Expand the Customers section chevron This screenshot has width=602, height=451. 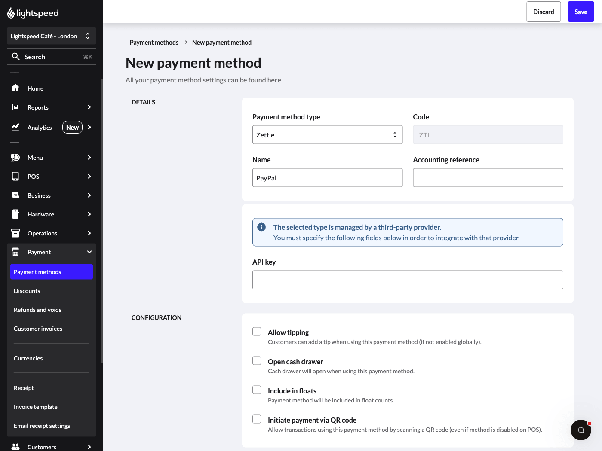pos(89,447)
